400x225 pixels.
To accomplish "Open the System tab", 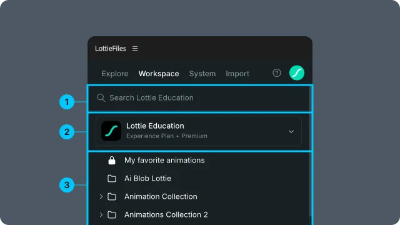I will (202, 74).
